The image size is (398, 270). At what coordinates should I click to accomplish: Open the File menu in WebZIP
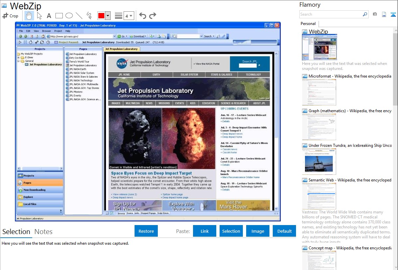point(21,31)
